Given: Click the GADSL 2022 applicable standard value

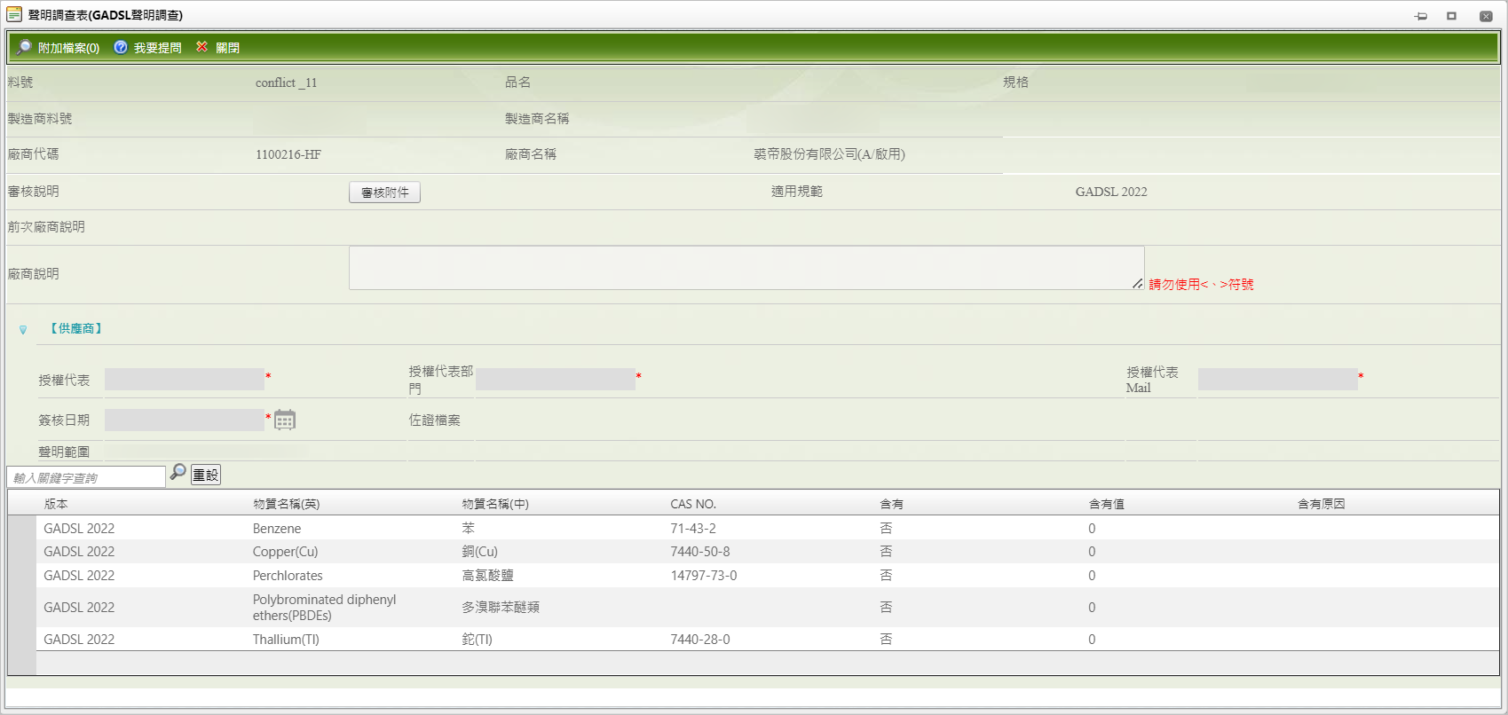Looking at the screenshot, I should pos(1111,192).
